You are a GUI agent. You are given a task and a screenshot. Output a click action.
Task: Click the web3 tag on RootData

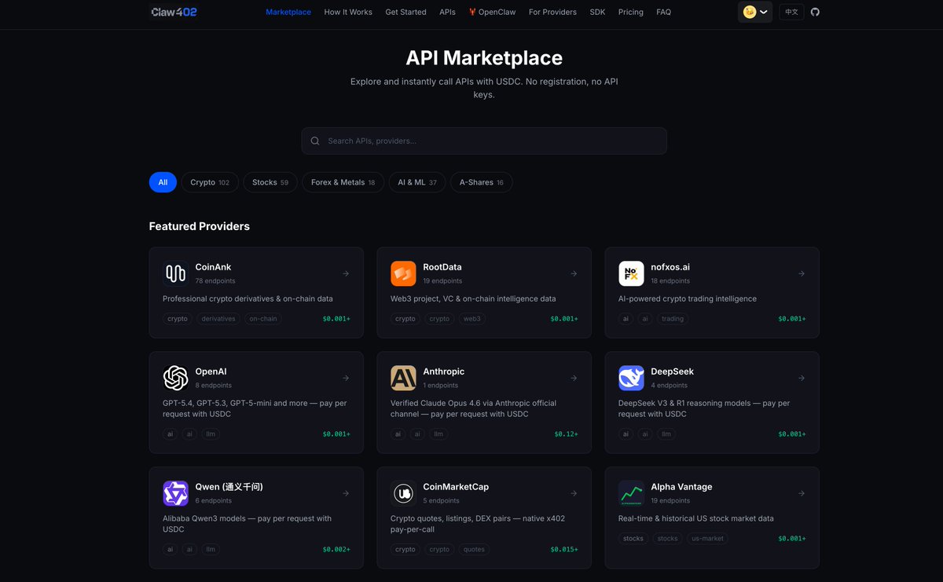pyautogui.click(x=472, y=319)
